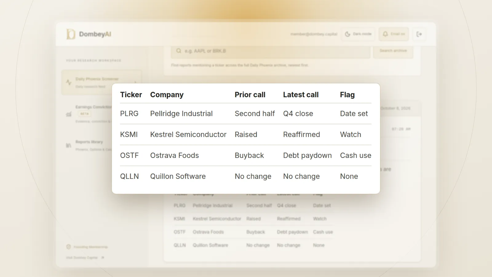This screenshot has width=492, height=277.
Task: Click Raised in the enlarged card
Action: tap(246, 134)
